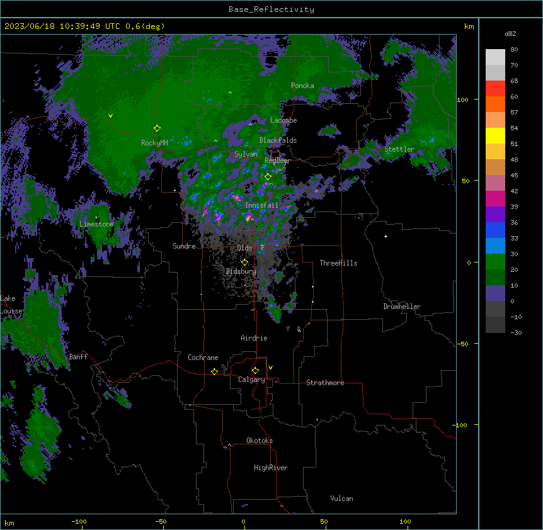The height and width of the screenshot is (530, 543).
Task: Select the yellow V marker northwest of RockyMH
Action: coord(110,116)
